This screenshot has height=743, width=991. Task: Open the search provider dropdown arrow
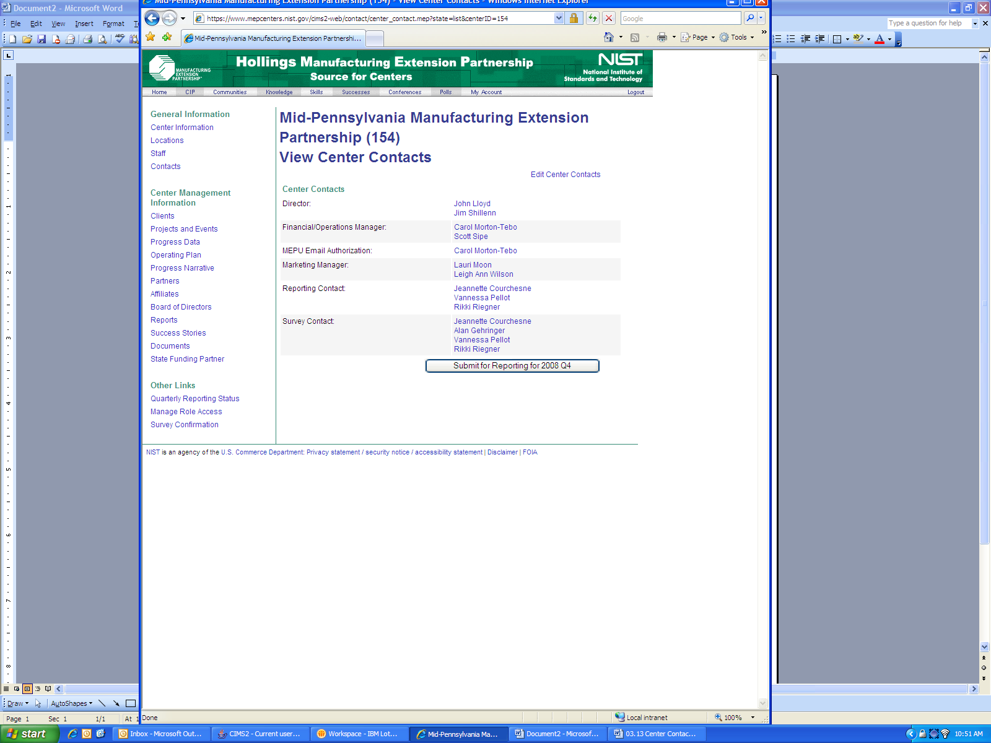[x=761, y=19]
